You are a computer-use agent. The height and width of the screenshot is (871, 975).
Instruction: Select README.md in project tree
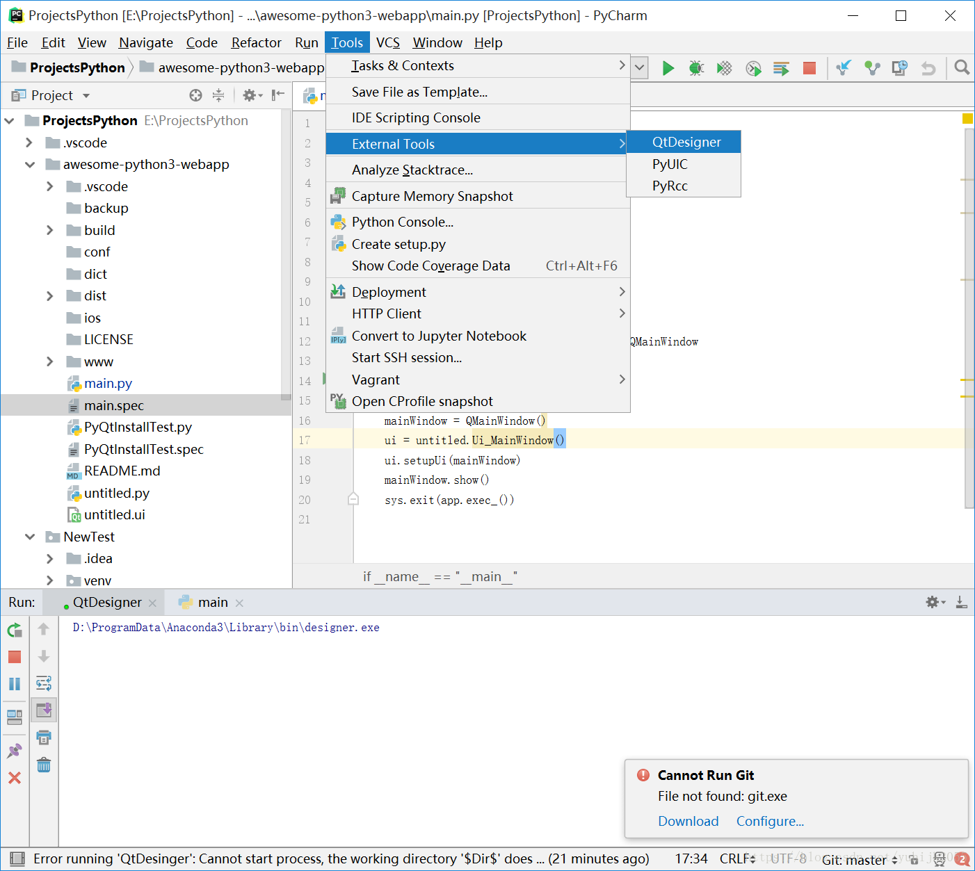point(122,471)
